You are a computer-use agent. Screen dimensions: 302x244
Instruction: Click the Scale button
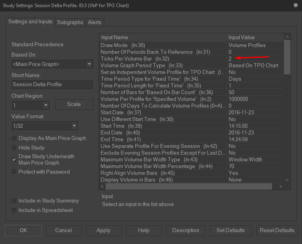click(74, 104)
